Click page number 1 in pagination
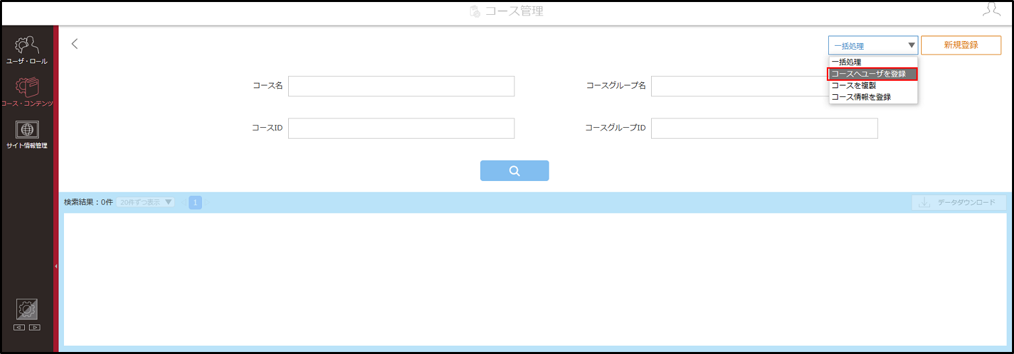1014x354 pixels. pyautogui.click(x=195, y=202)
